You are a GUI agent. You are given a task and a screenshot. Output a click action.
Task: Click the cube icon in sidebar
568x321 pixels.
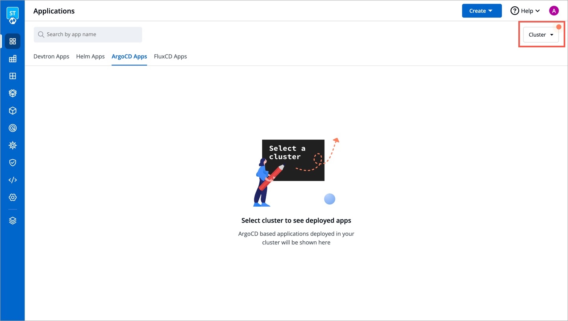pos(13,111)
